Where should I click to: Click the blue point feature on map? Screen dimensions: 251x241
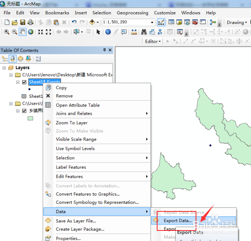click(210, 145)
